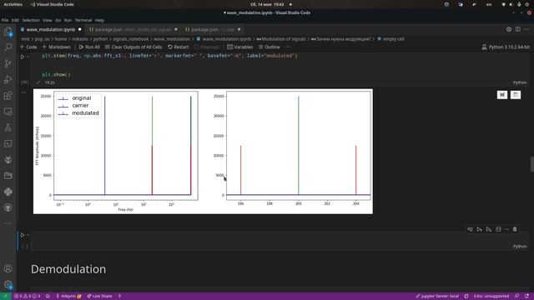Show errors and warnings count in status bar

[x=27, y=297]
